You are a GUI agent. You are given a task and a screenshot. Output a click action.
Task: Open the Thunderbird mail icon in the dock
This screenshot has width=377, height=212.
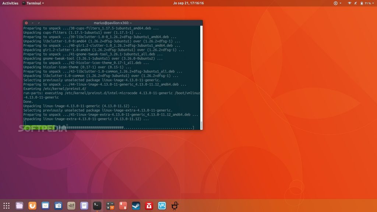pyautogui.click(x=45, y=205)
